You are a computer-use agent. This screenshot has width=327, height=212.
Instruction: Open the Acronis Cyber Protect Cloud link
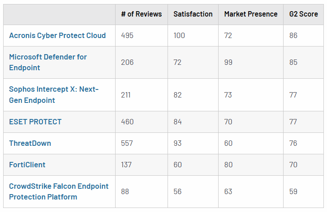[x=57, y=35]
